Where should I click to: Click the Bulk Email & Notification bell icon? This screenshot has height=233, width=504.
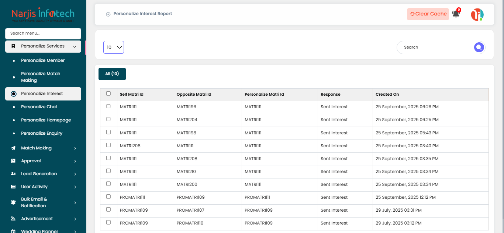click(13, 202)
